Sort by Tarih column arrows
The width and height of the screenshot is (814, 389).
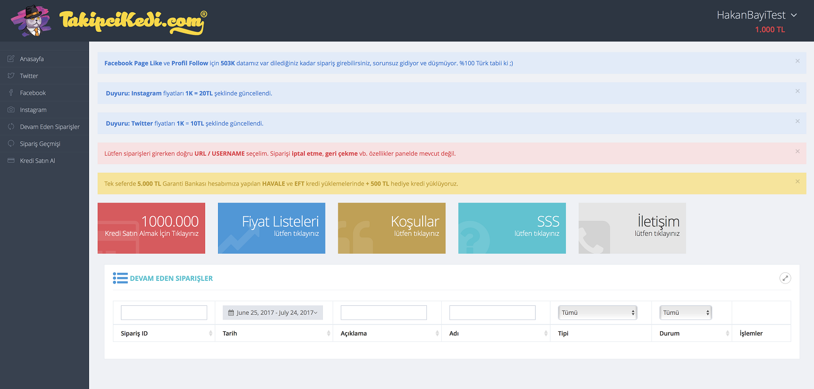[x=329, y=333]
